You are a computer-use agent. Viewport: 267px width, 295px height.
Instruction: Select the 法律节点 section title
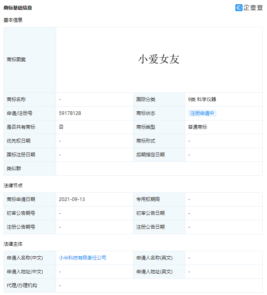coord(13,185)
